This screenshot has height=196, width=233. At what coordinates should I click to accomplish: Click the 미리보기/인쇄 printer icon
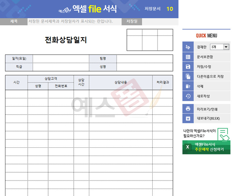pos(188,109)
